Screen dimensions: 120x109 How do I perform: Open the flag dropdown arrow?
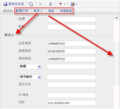tap(65, 4)
